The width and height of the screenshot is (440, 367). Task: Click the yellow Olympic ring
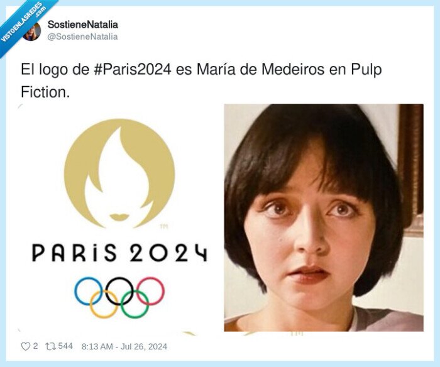click(104, 304)
